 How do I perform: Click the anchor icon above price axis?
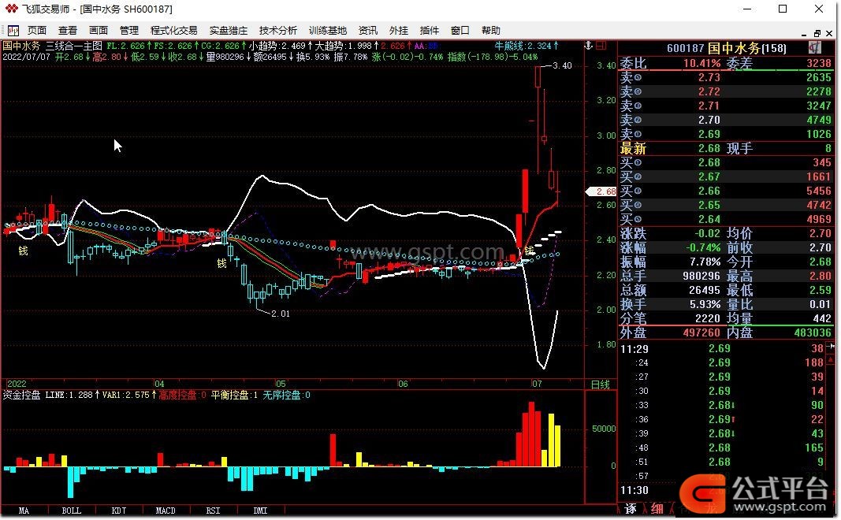[x=588, y=46]
